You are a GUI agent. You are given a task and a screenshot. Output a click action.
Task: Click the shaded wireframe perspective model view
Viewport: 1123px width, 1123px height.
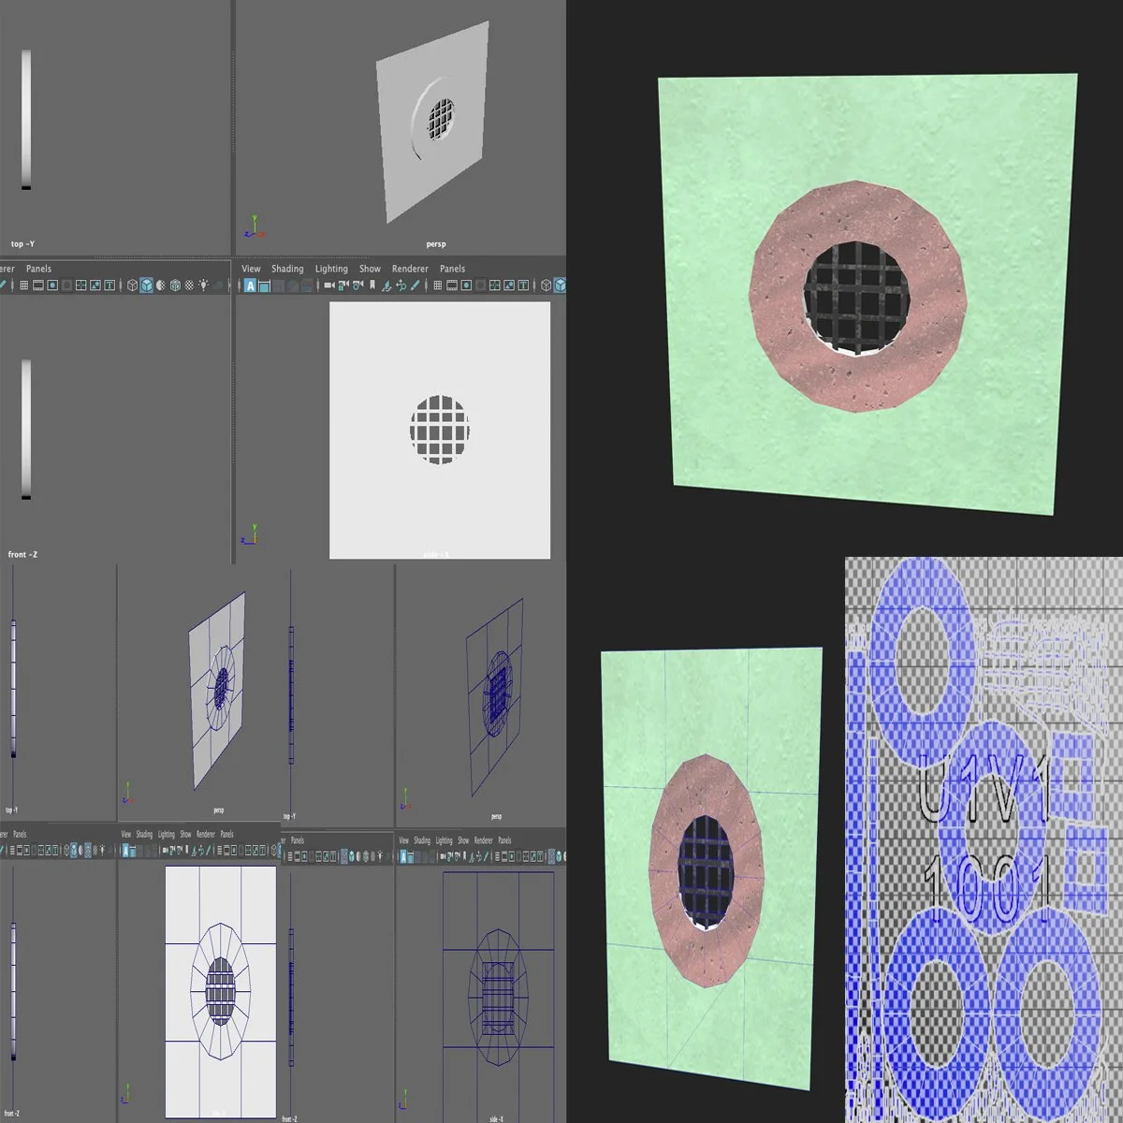[218, 691]
